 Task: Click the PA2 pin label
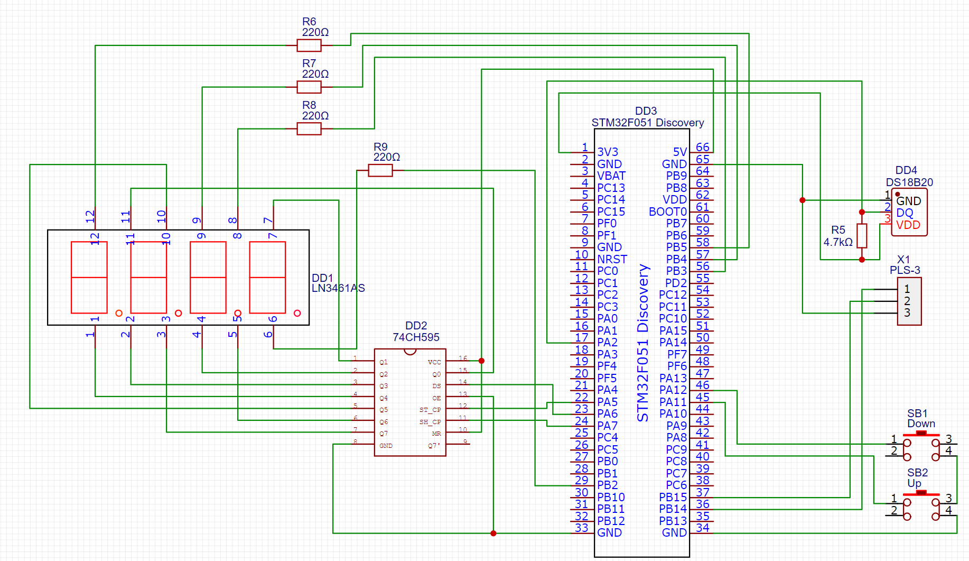click(x=607, y=342)
